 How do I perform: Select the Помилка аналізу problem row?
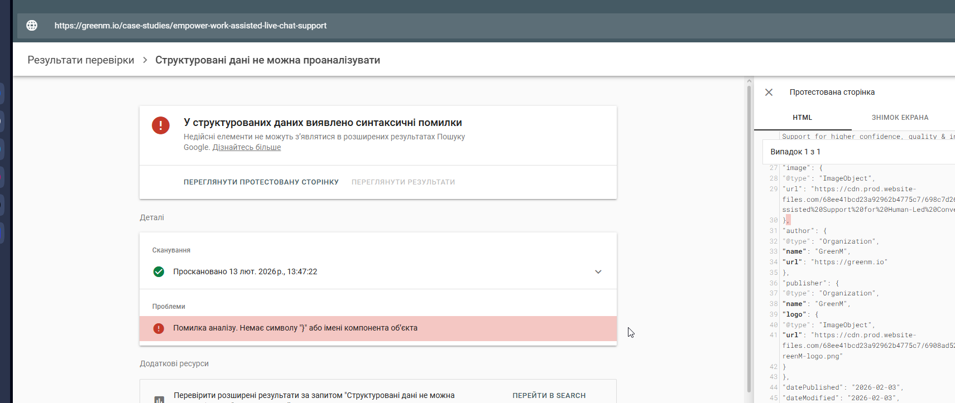tap(378, 328)
